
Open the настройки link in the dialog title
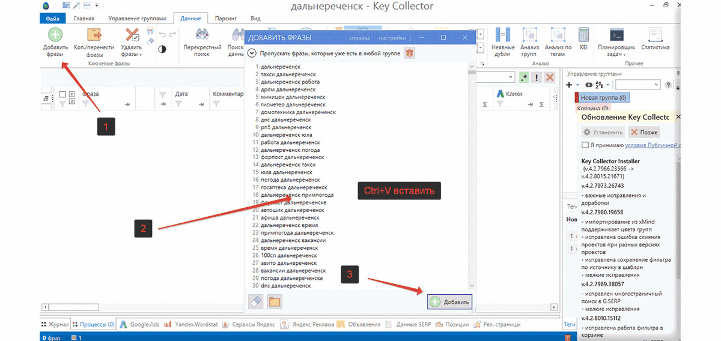click(392, 38)
